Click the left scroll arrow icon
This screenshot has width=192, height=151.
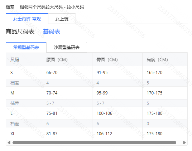(9, 142)
